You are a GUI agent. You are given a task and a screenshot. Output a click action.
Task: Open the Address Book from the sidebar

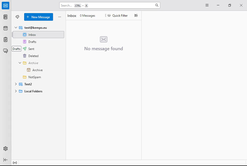point(6,17)
